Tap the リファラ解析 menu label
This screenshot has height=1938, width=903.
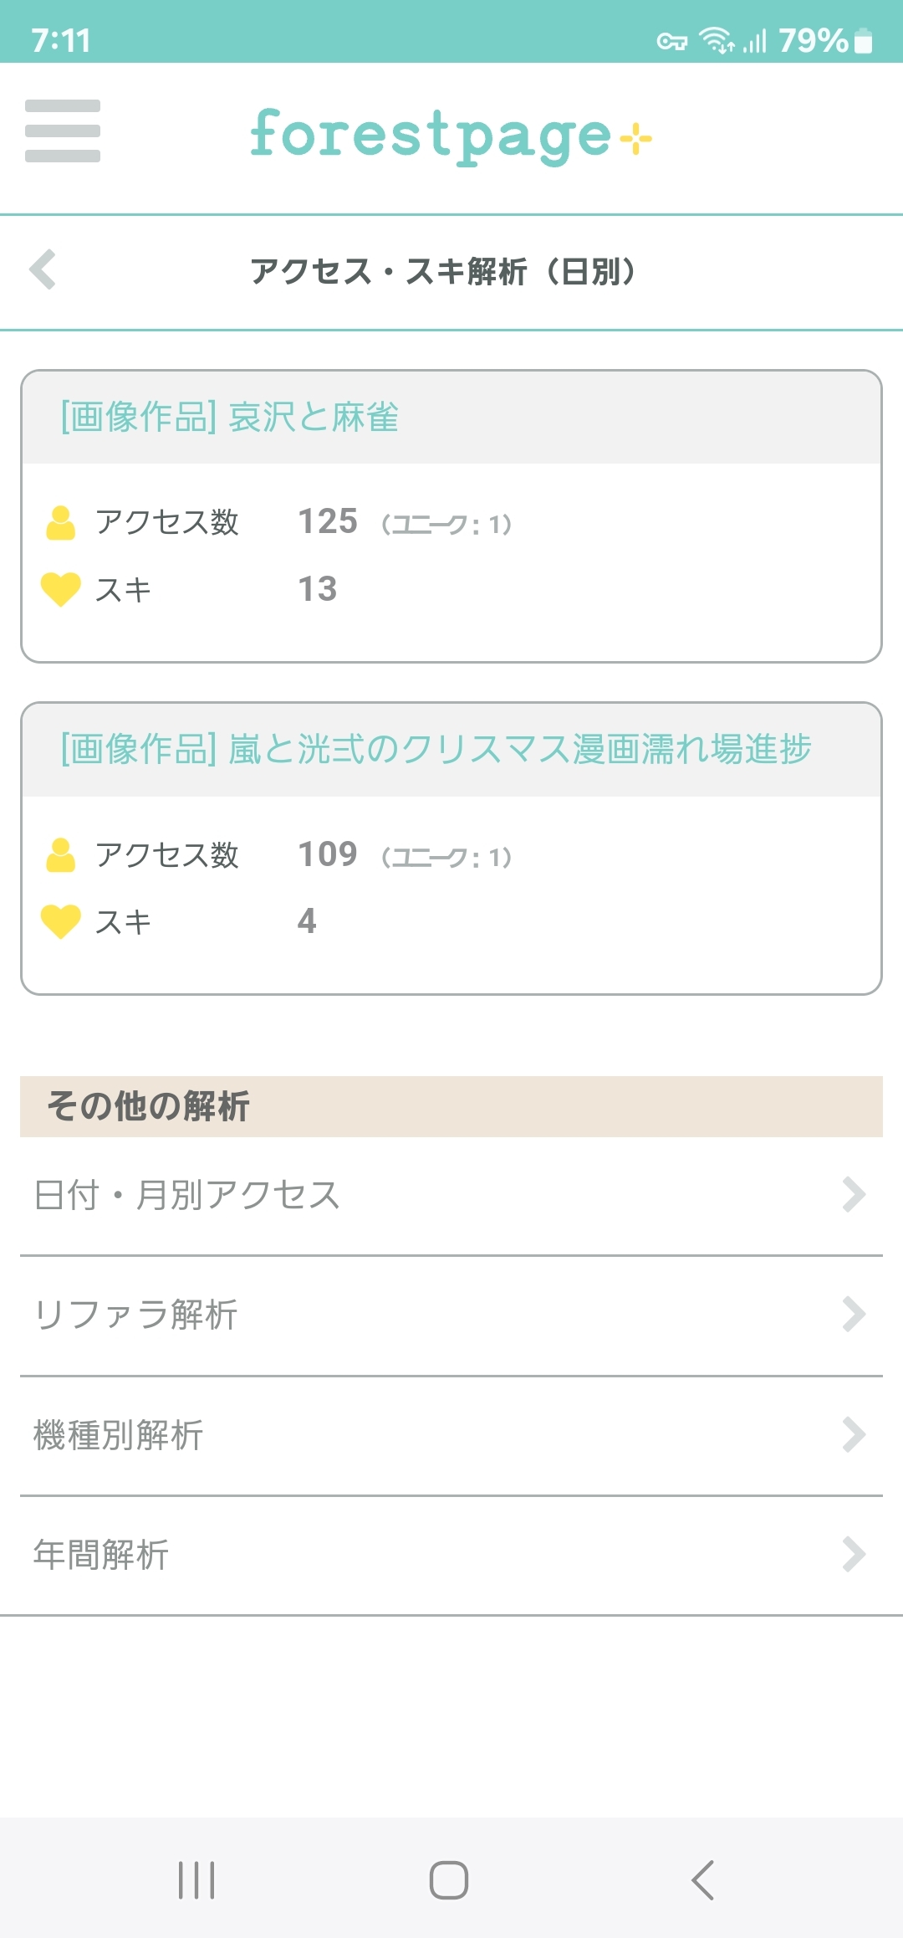(x=135, y=1314)
